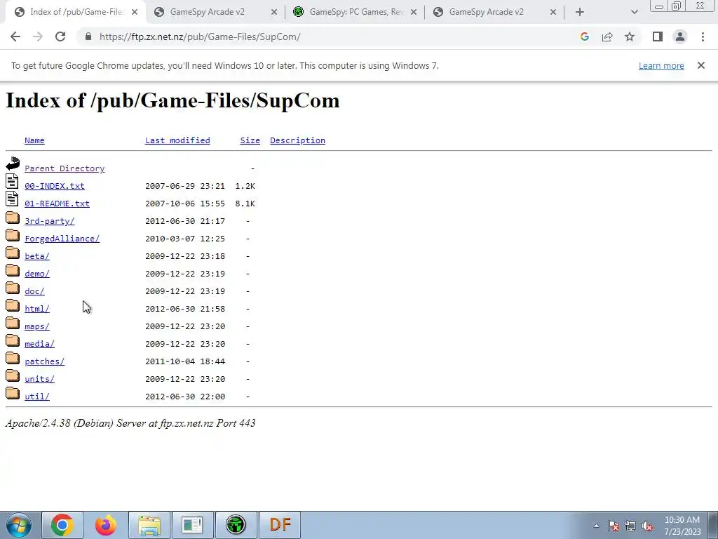The image size is (718, 539).
Task: Open the demo/ folder
Action: [x=37, y=274]
